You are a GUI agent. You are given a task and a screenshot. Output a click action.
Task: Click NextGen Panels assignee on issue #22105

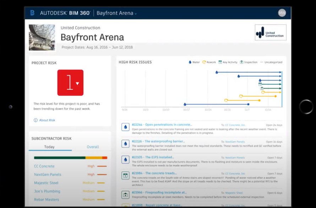point(235,158)
